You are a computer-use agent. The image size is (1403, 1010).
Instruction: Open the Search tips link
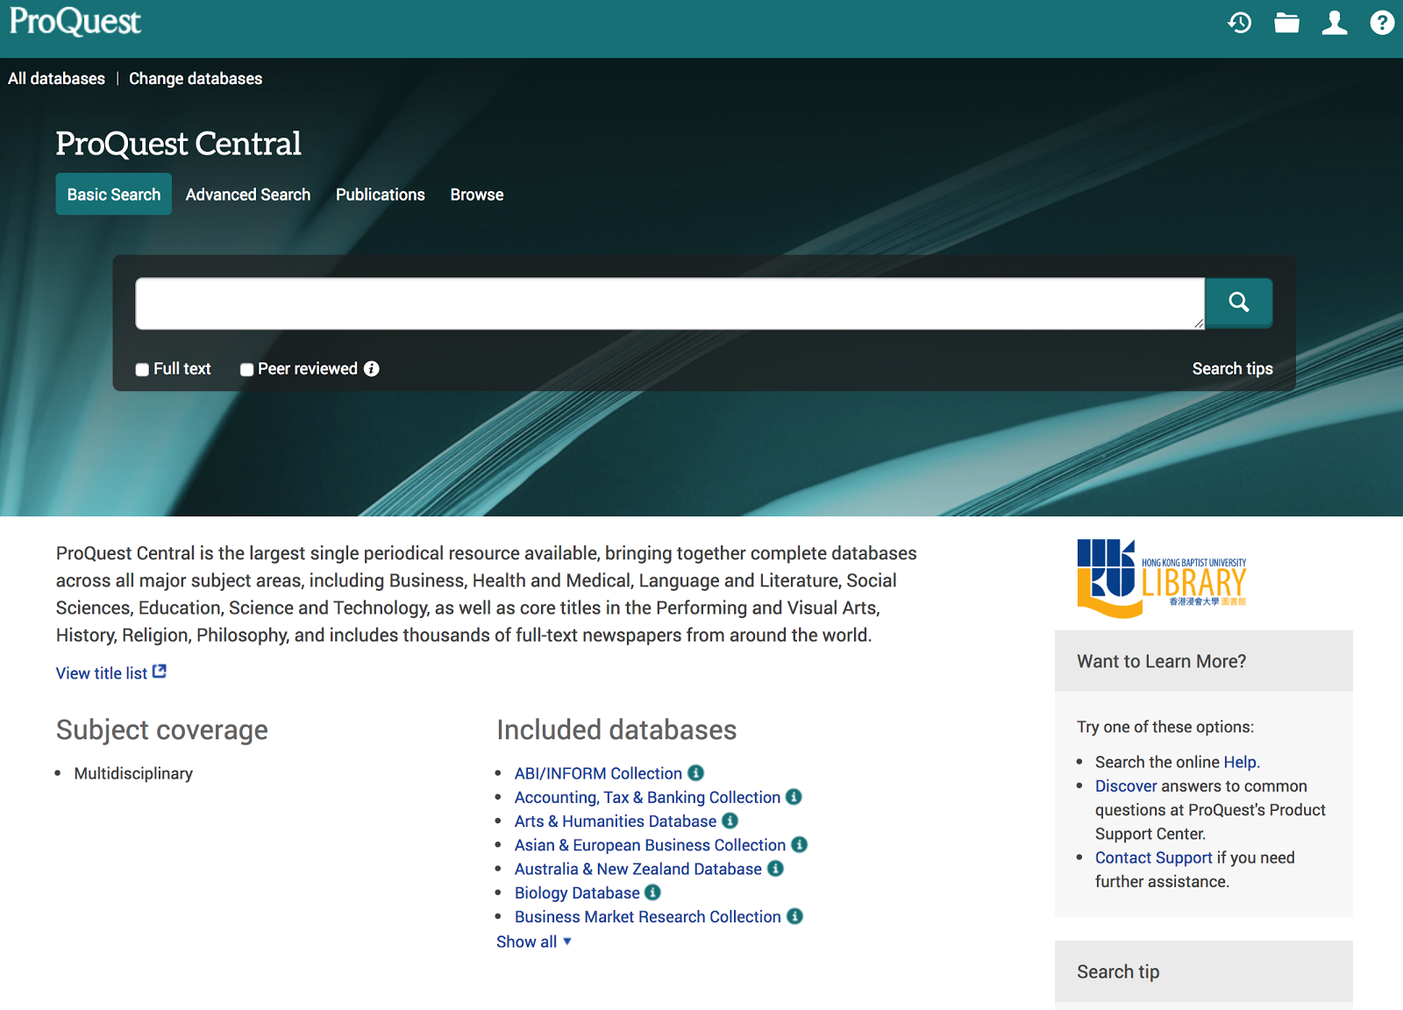click(x=1232, y=369)
